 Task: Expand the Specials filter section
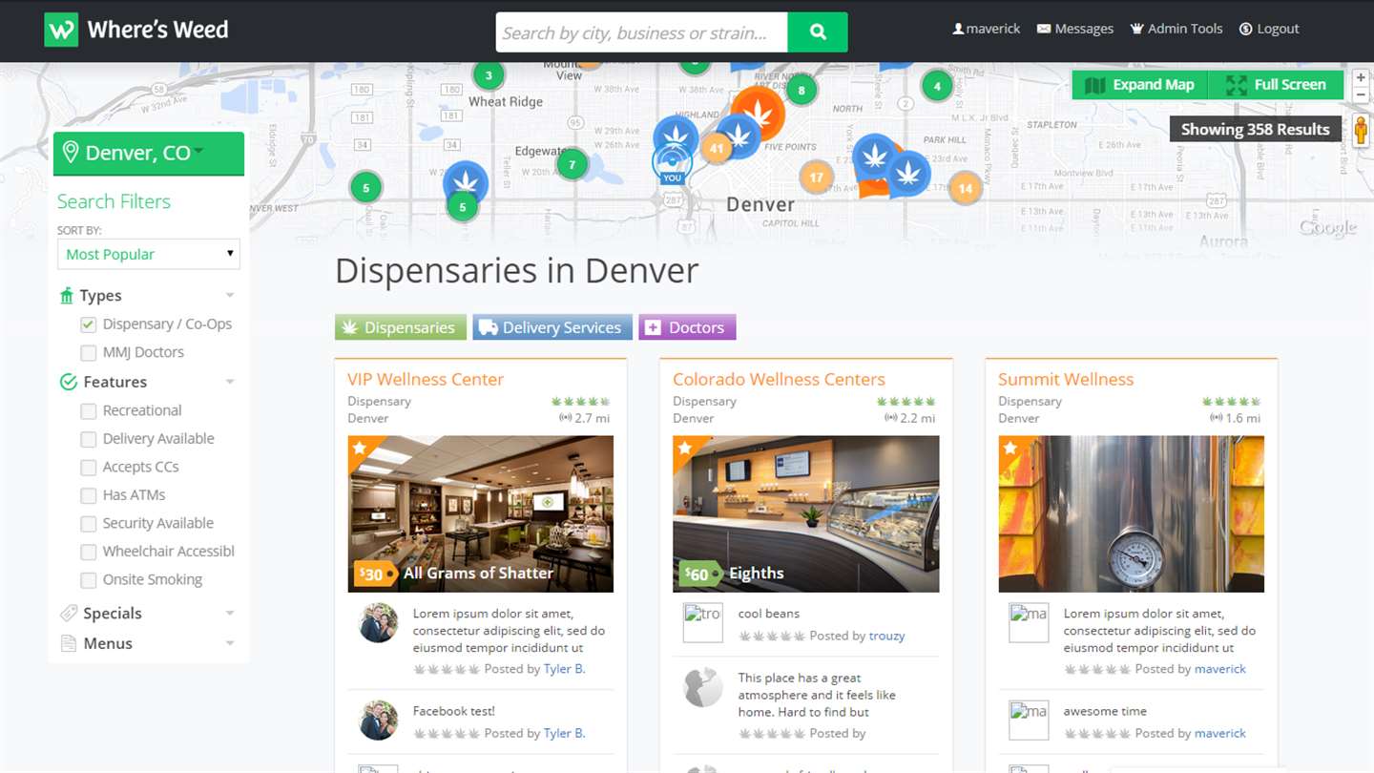[x=230, y=614]
